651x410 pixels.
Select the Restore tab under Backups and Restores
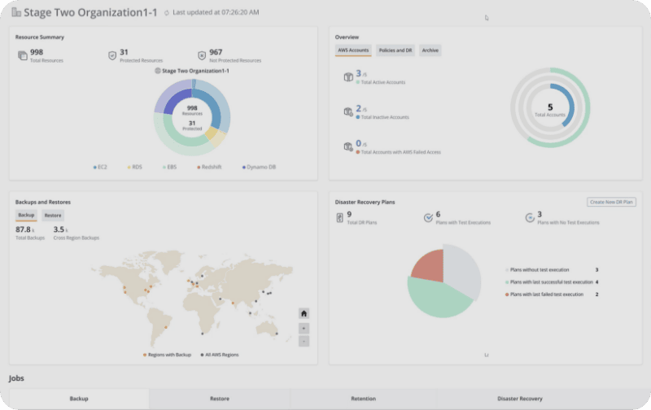[x=52, y=216]
